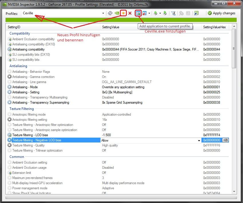Click the scan for modified profiles icon
The image size is (243, 203).
click(x=181, y=13)
